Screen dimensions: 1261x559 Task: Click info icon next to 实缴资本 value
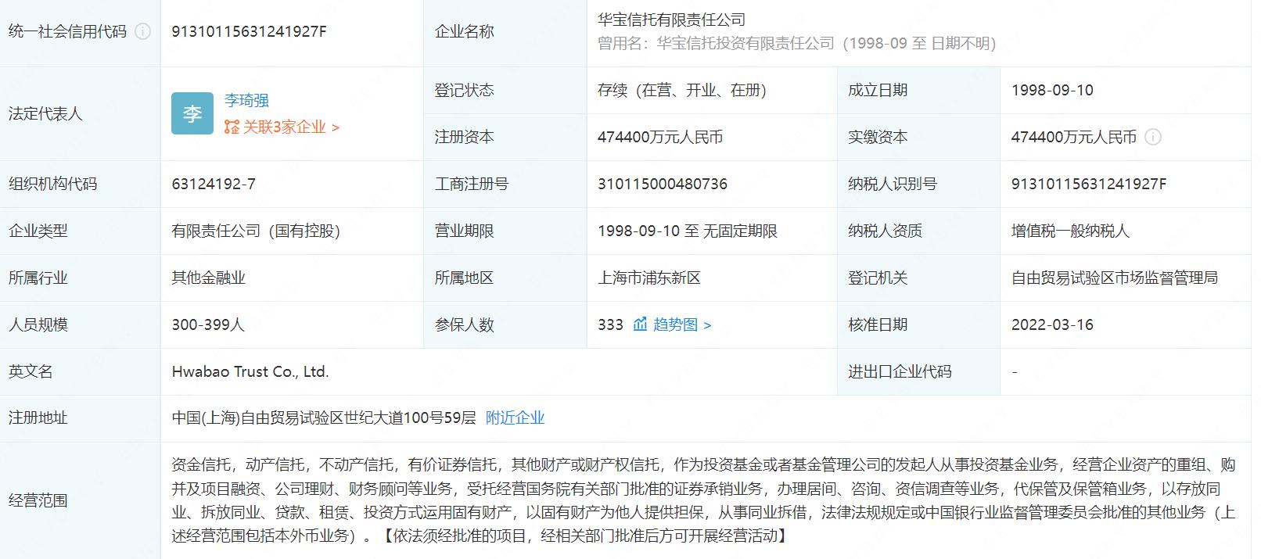pyautogui.click(x=1152, y=137)
